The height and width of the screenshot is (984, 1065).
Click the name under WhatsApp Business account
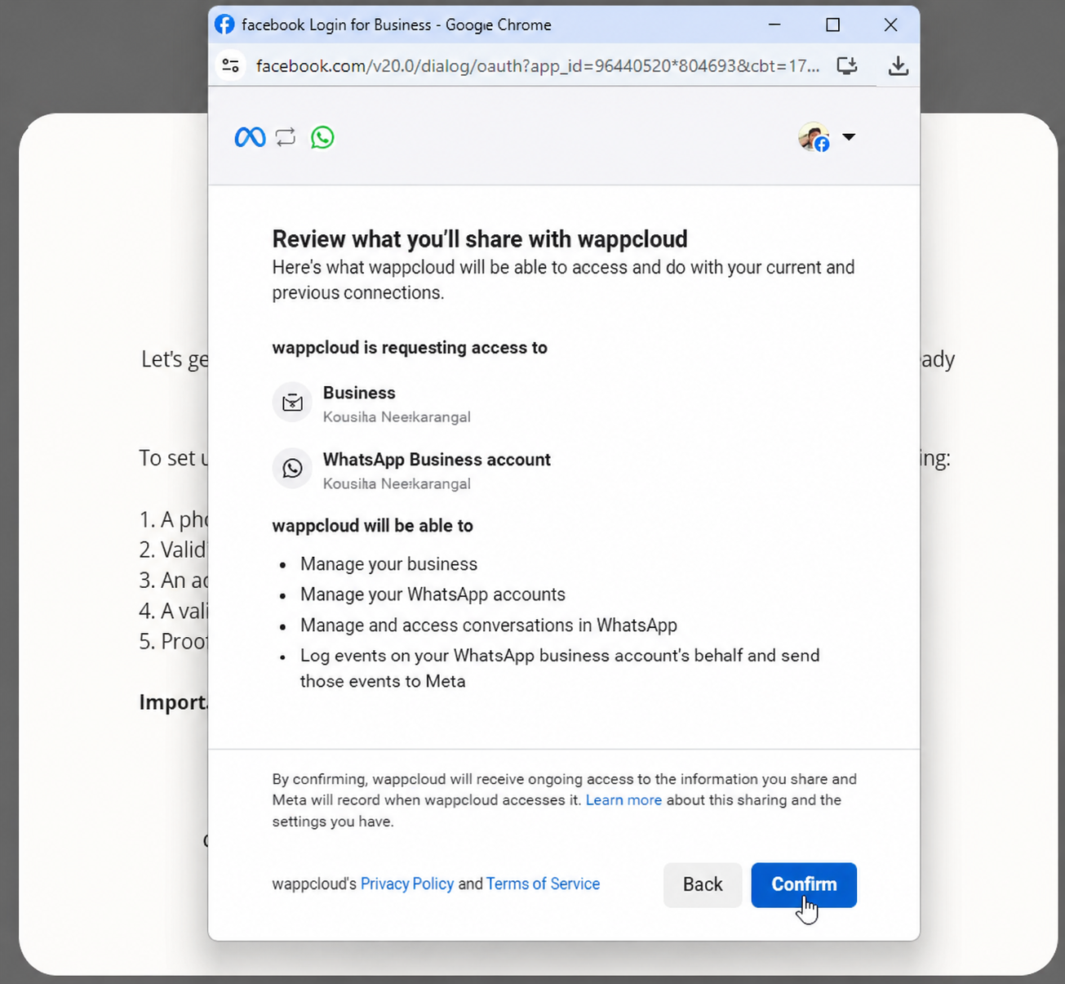(x=397, y=484)
